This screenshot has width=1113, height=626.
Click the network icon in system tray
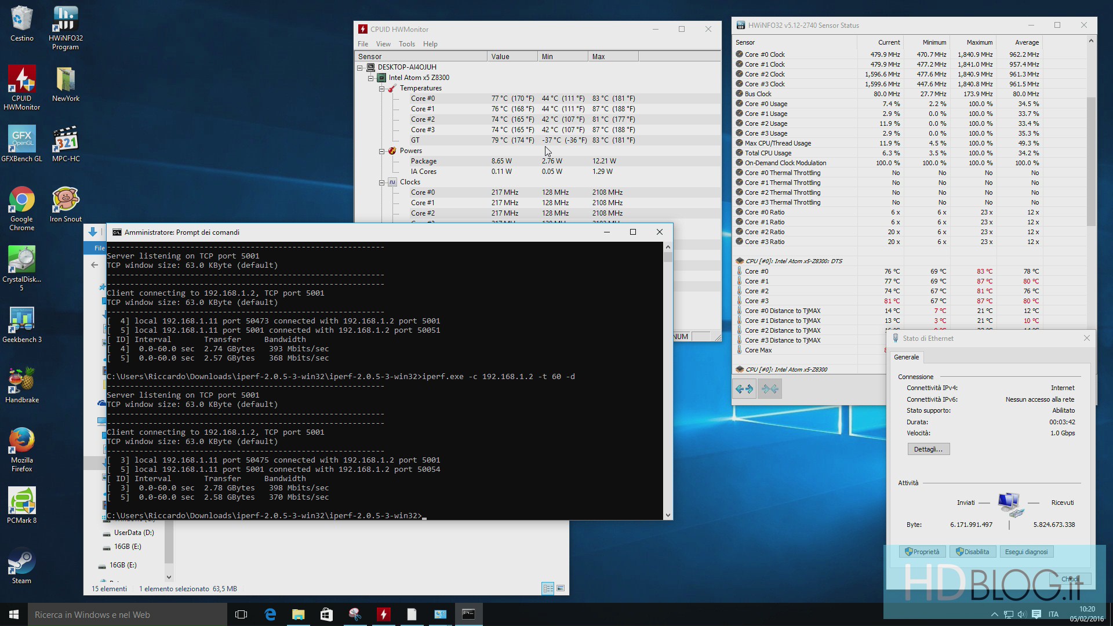(x=1009, y=614)
